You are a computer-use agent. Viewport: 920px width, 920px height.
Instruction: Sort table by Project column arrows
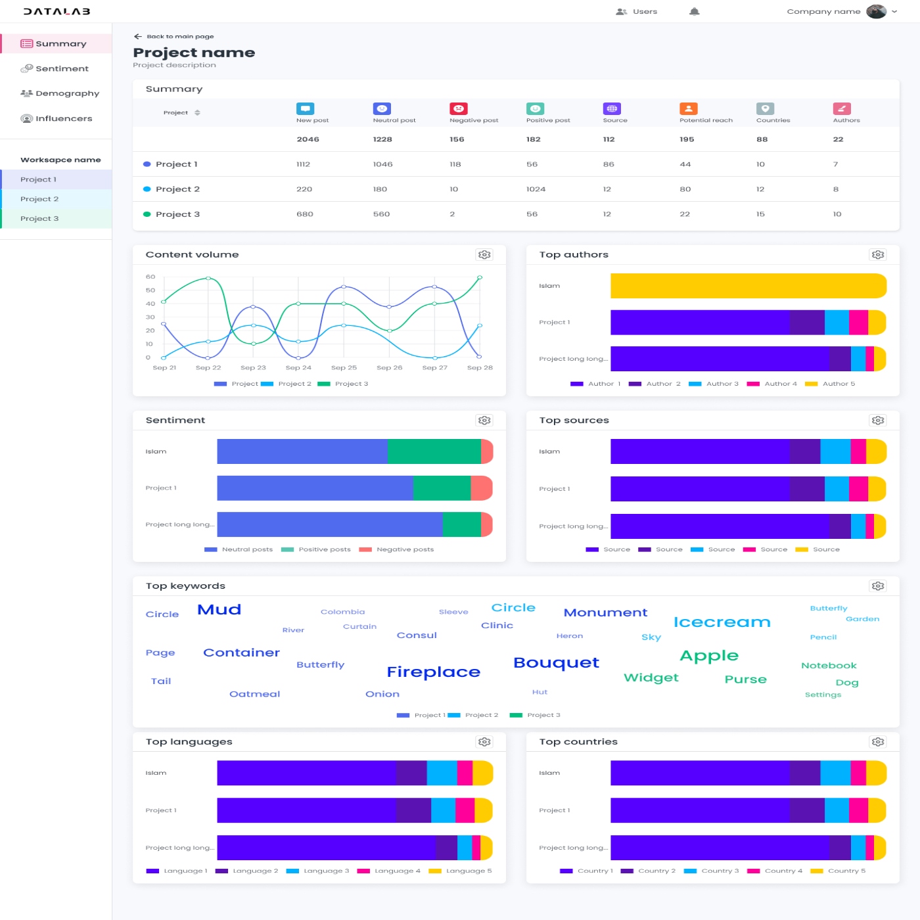pos(197,112)
